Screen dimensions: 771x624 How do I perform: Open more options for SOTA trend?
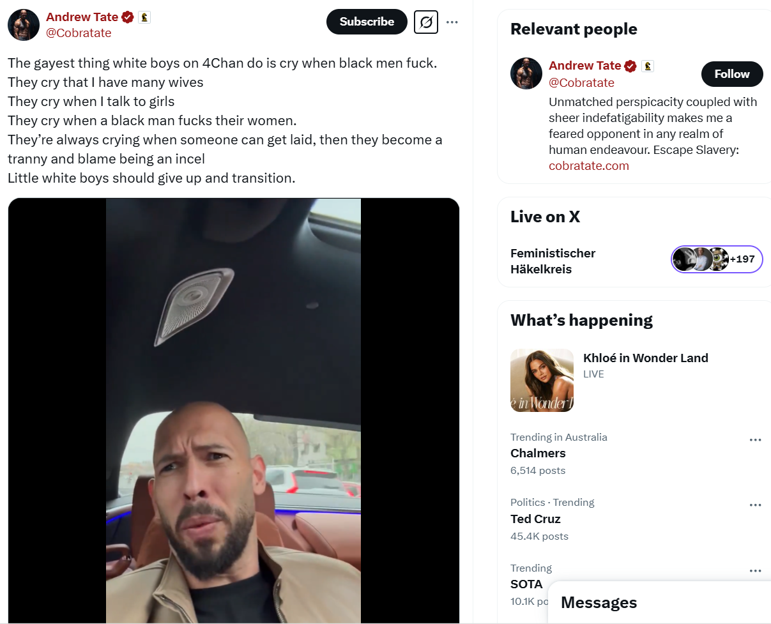[756, 570]
